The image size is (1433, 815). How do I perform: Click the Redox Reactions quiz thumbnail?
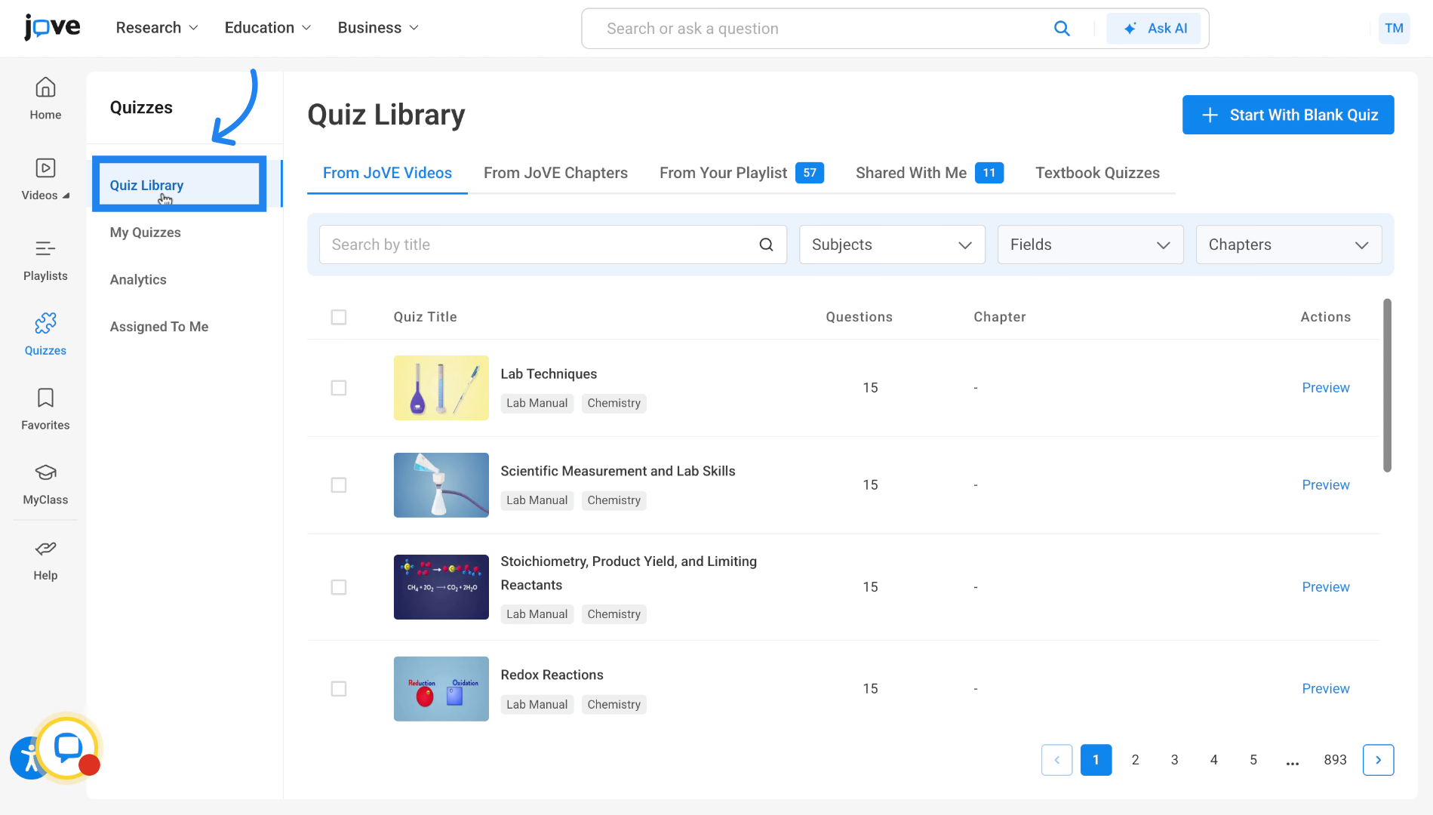tap(441, 688)
